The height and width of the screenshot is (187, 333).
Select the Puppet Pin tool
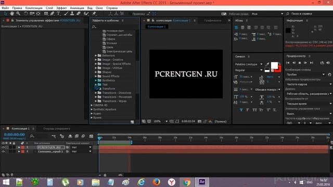click(x=94, y=14)
